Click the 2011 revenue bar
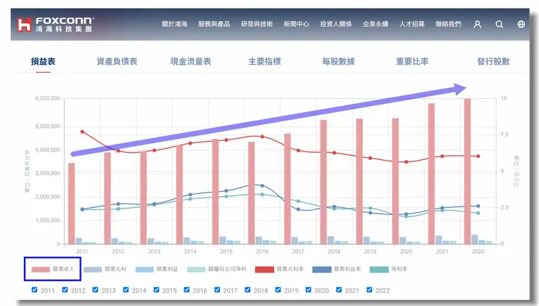 point(71,204)
